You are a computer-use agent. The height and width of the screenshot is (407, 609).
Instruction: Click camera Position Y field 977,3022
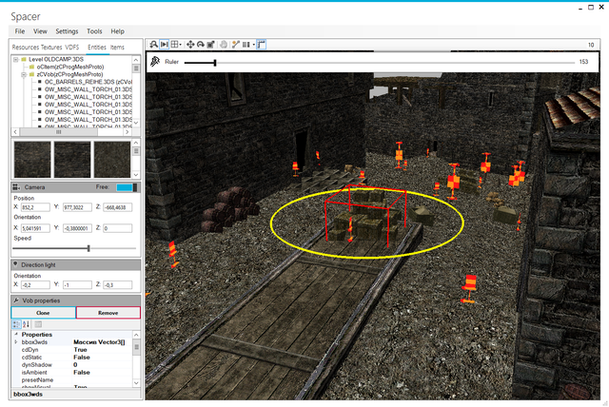coord(77,207)
